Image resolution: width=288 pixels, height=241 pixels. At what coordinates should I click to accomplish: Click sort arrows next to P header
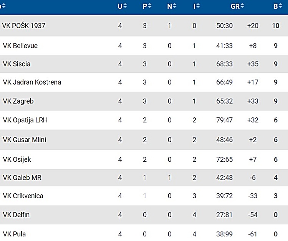[x=150, y=6]
